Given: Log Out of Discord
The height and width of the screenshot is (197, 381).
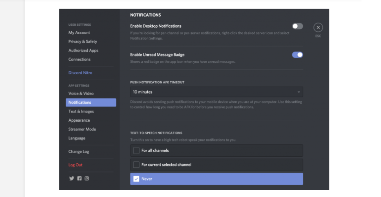Looking at the screenshot, I should pos(76,165).
